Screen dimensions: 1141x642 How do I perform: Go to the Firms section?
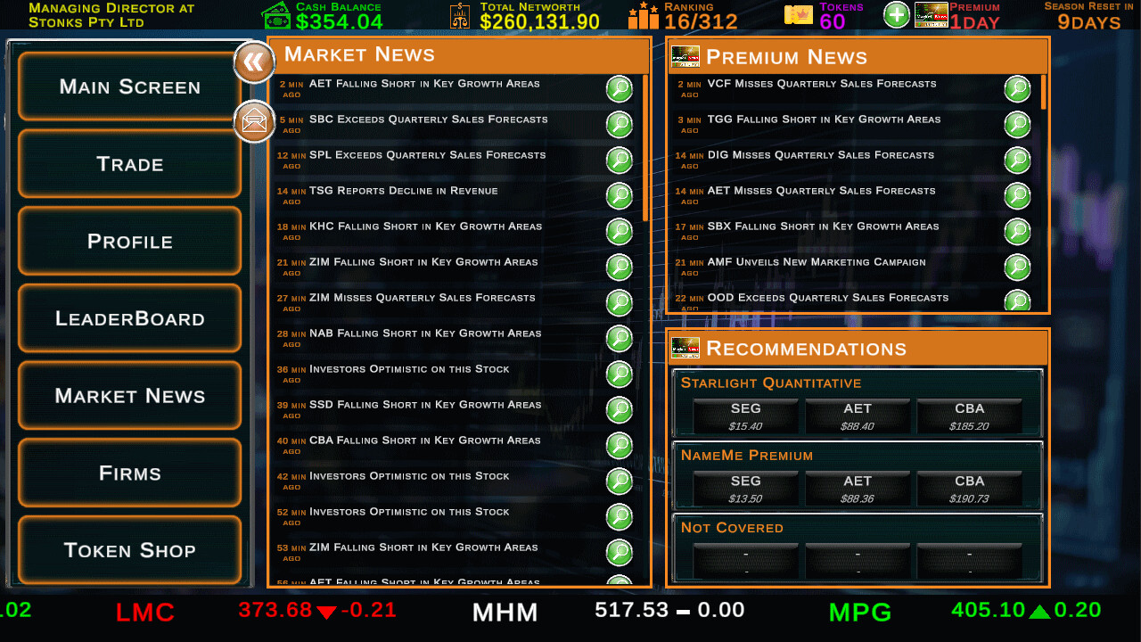point(128,473)
